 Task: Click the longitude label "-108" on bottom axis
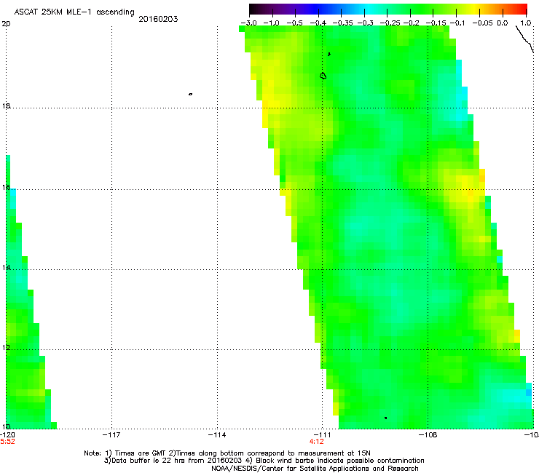428,435
